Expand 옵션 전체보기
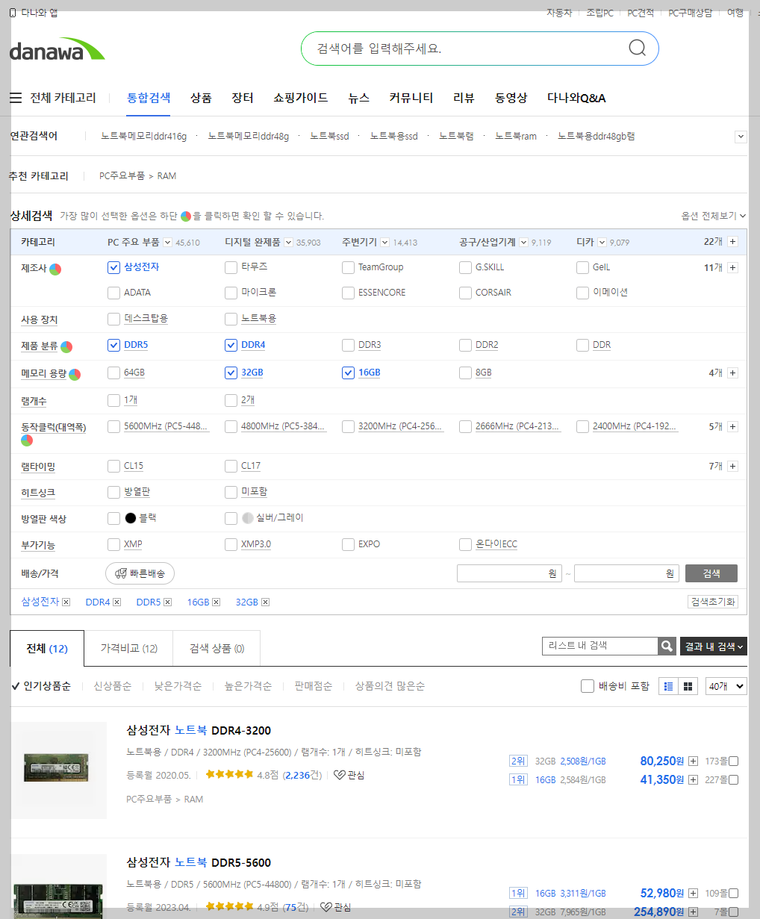 (713, 216)
